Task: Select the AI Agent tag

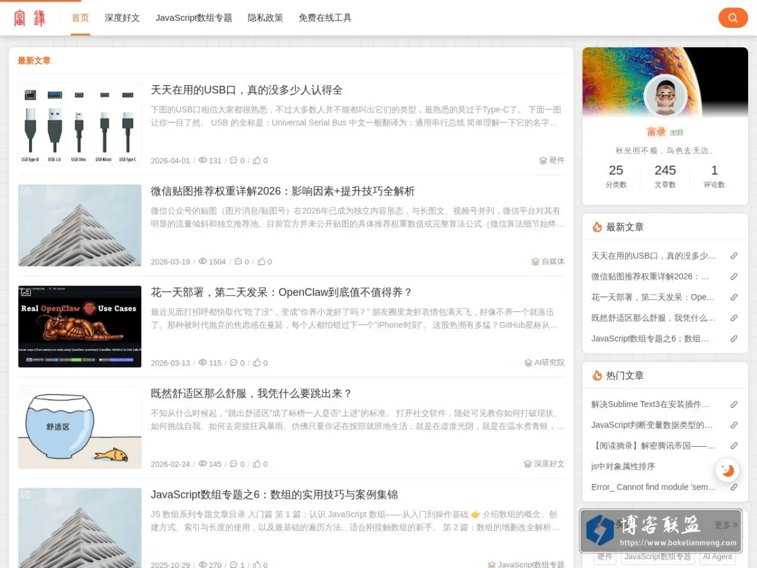Action: click(x=717, y=557)
